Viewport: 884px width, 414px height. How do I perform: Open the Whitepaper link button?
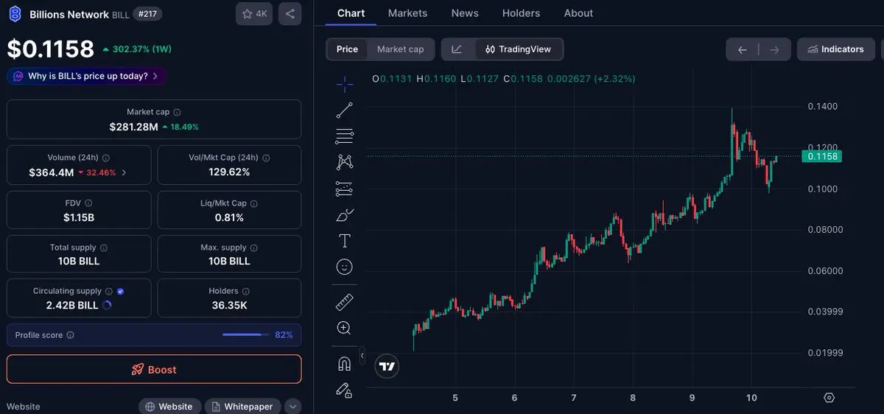coord(243,407)
